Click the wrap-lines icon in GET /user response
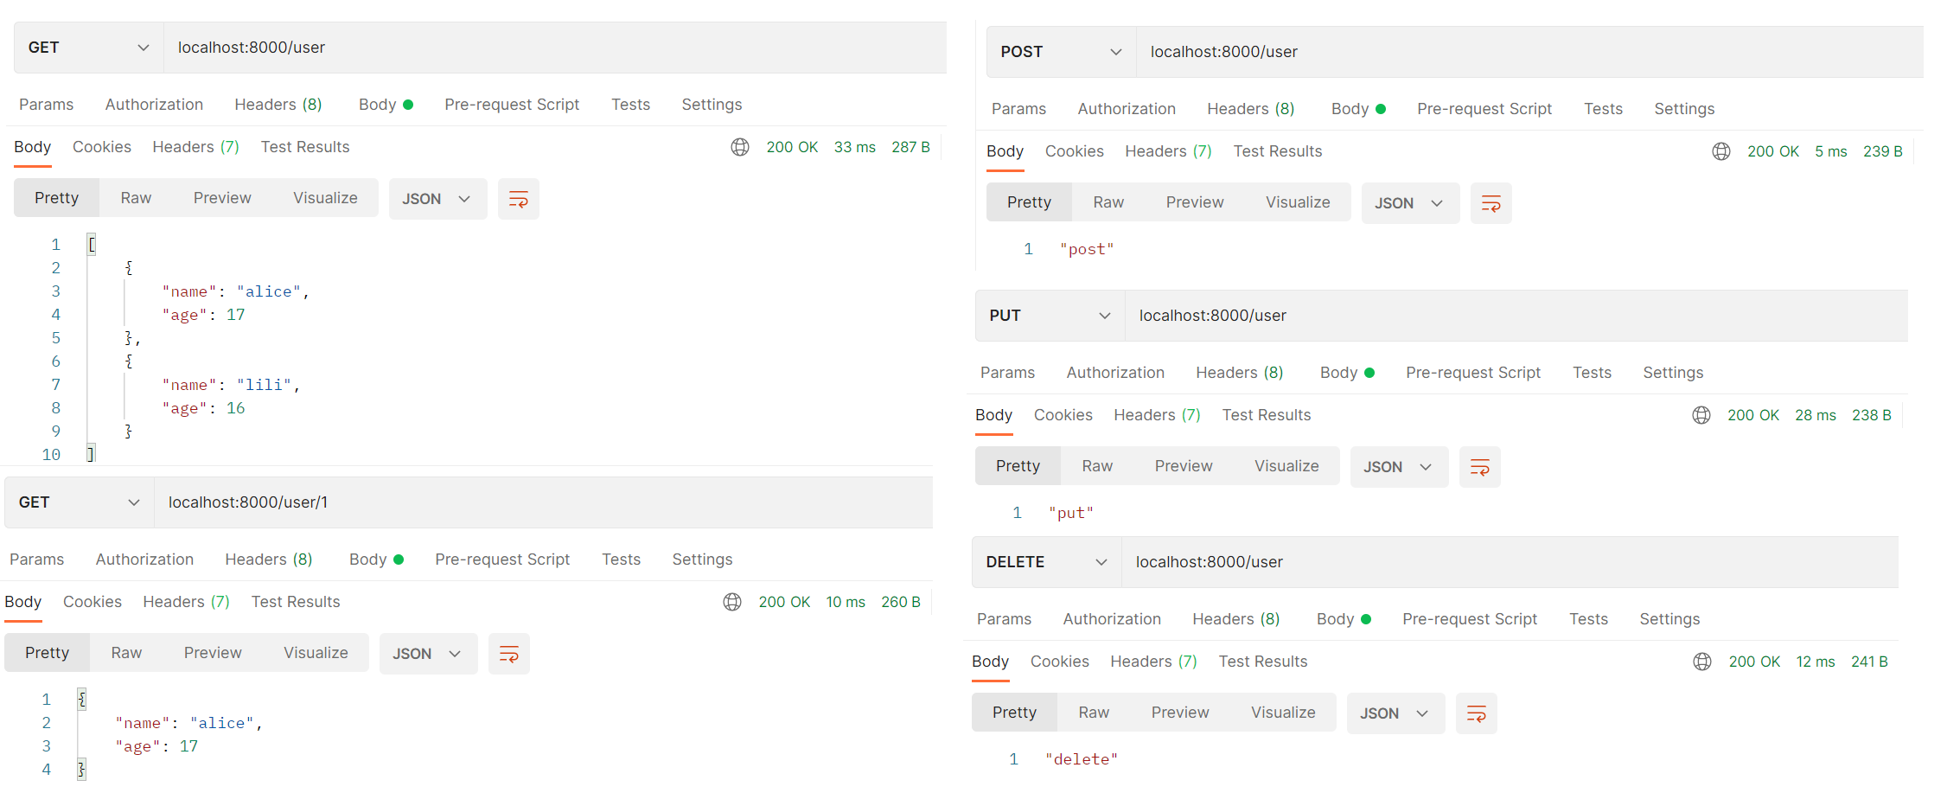Screen dimensions: 1947x793 (519, 199)
